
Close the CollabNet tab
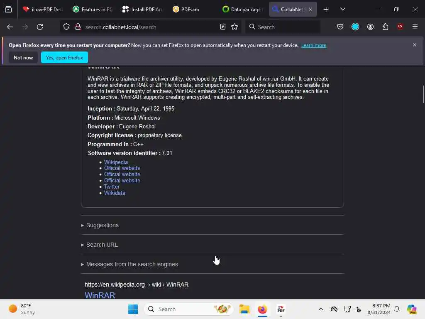[310, 9]
